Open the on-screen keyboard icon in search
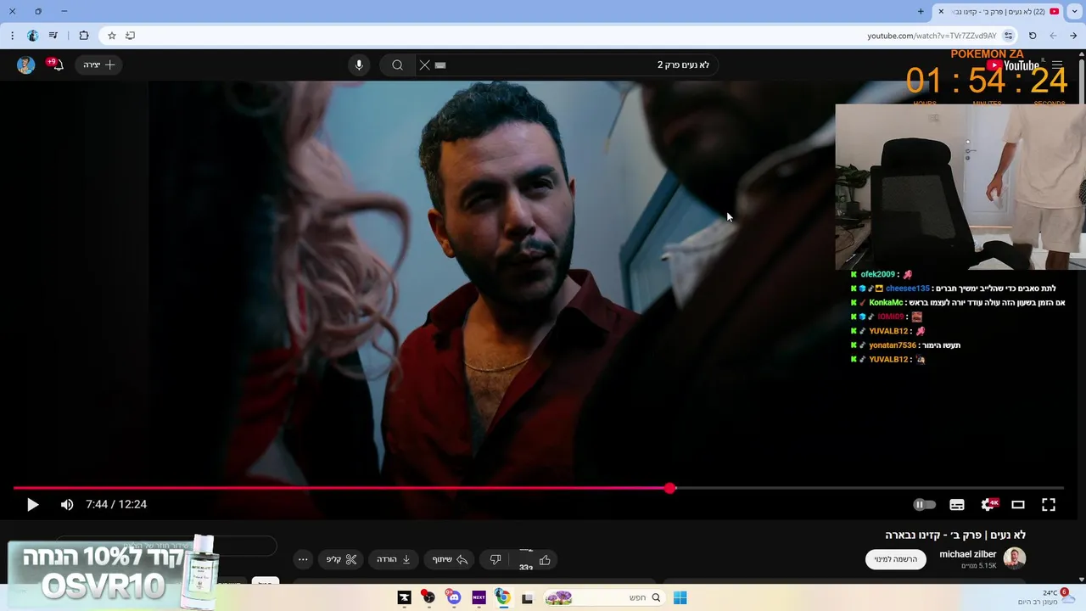Image resolution: width=1086 pixels, height=611 pixels. click(440, 64)
